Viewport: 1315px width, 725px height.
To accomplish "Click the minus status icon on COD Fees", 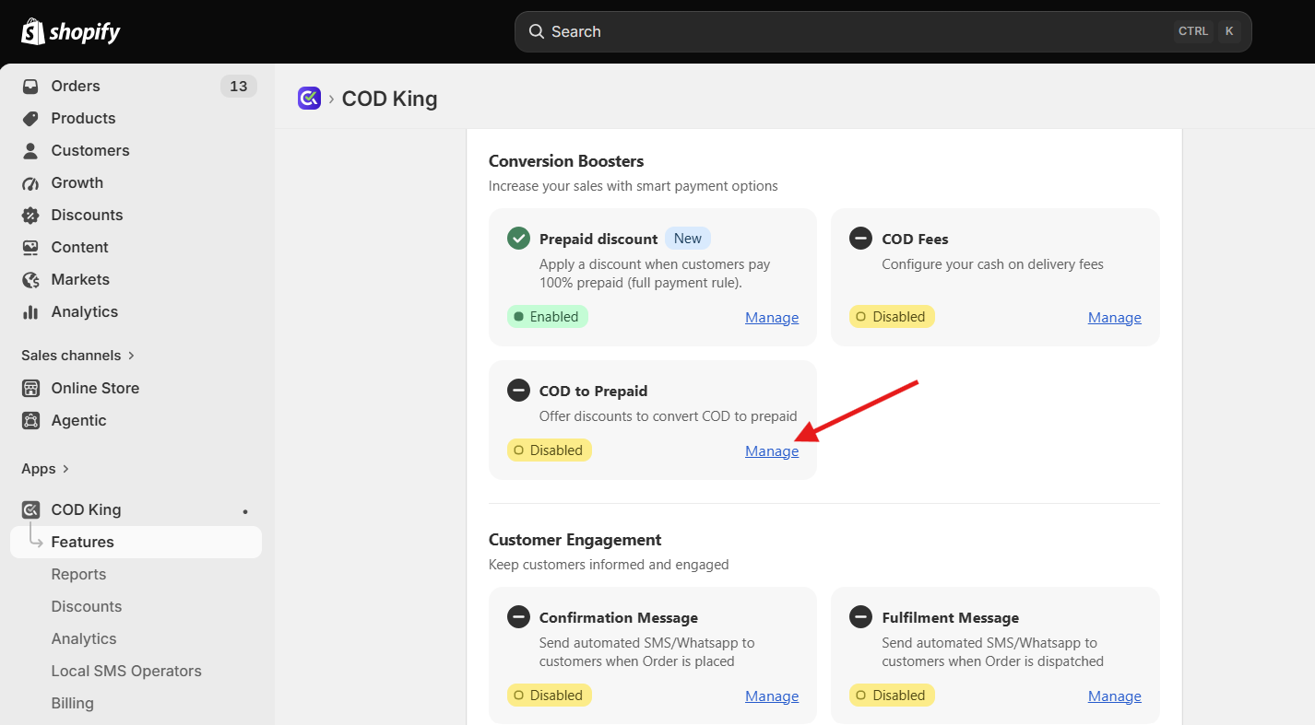I will click(x=860, y=239).
